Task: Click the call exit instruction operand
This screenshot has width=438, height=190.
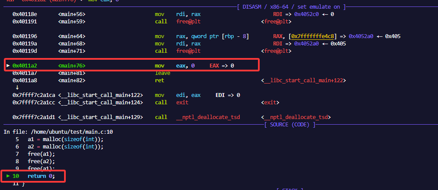Action: [x=182, y=103]
